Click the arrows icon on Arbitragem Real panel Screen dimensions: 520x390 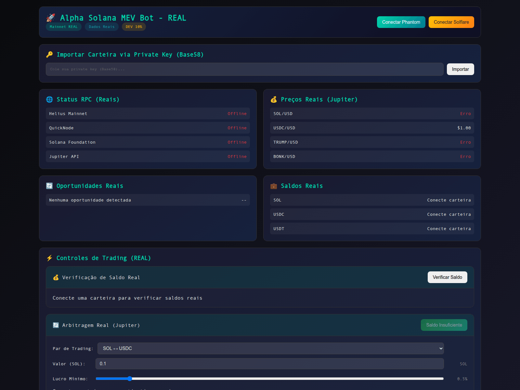coord(56,325)
